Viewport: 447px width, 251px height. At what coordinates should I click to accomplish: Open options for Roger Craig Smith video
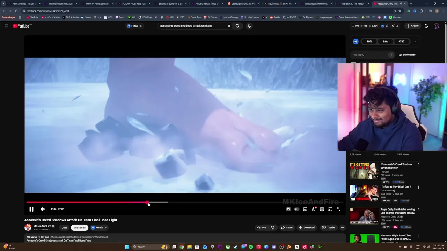pyautogui.click(x=419, y=210)
